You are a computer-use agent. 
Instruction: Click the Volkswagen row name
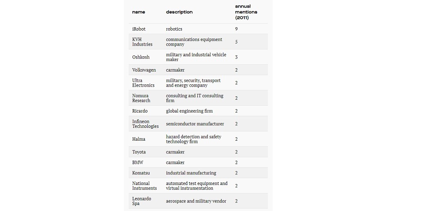coord(144,70)
